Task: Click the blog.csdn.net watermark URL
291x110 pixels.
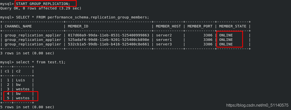Action: pos(257,105)
